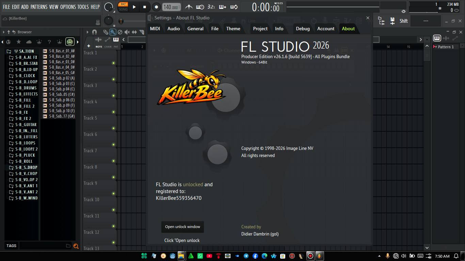Switch to the Theme settings tab
465x261 pixels.
pyautogui.click(x=233, y=29)
